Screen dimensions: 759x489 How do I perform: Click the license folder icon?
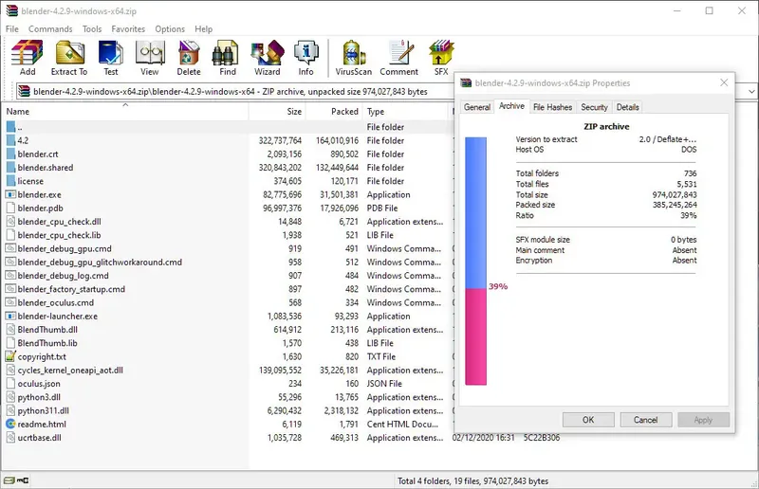pyautogui.click(x=10, y=181)
